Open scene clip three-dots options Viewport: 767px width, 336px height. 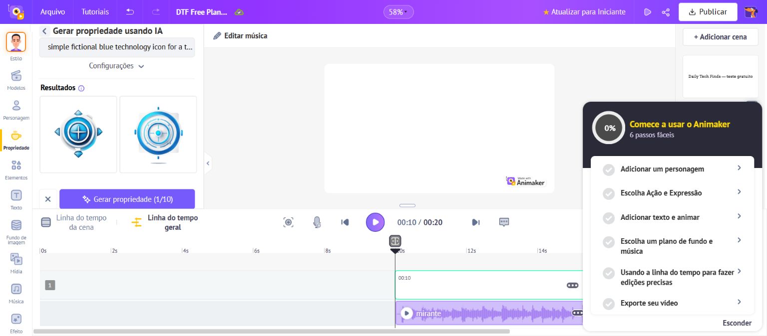pyautogui.click(x=572, y=286)
